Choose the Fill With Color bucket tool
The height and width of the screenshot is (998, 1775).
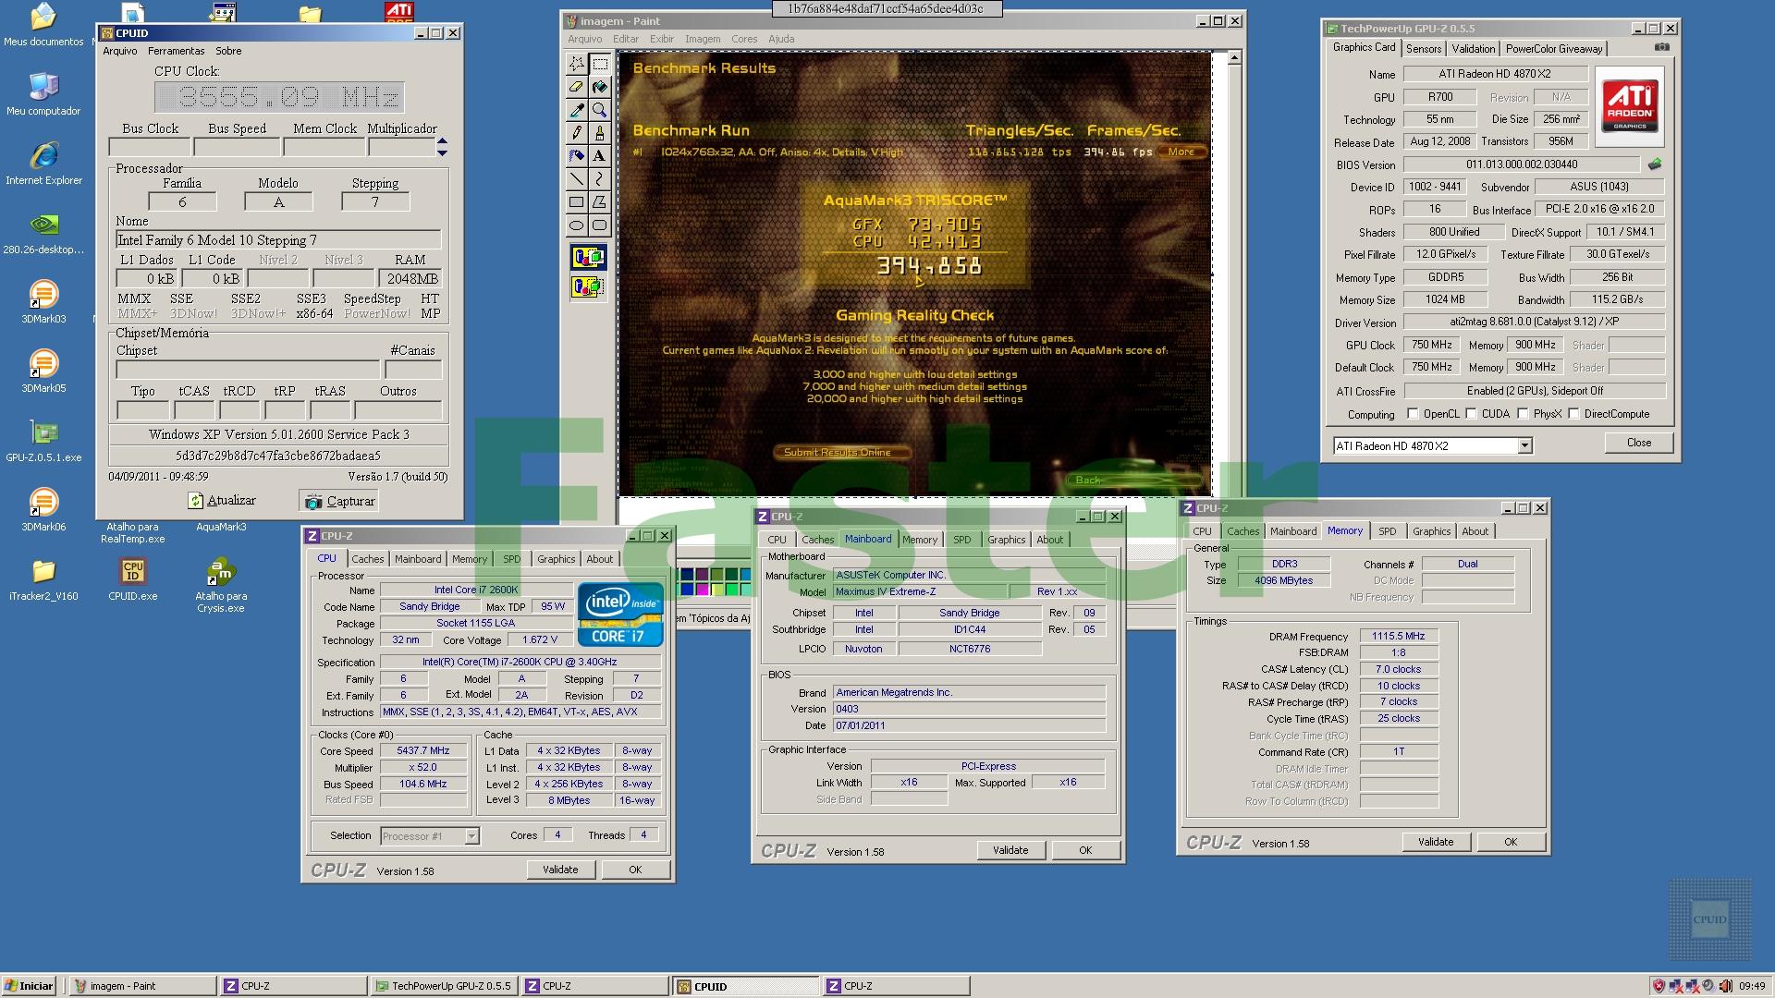click(600, 87)
